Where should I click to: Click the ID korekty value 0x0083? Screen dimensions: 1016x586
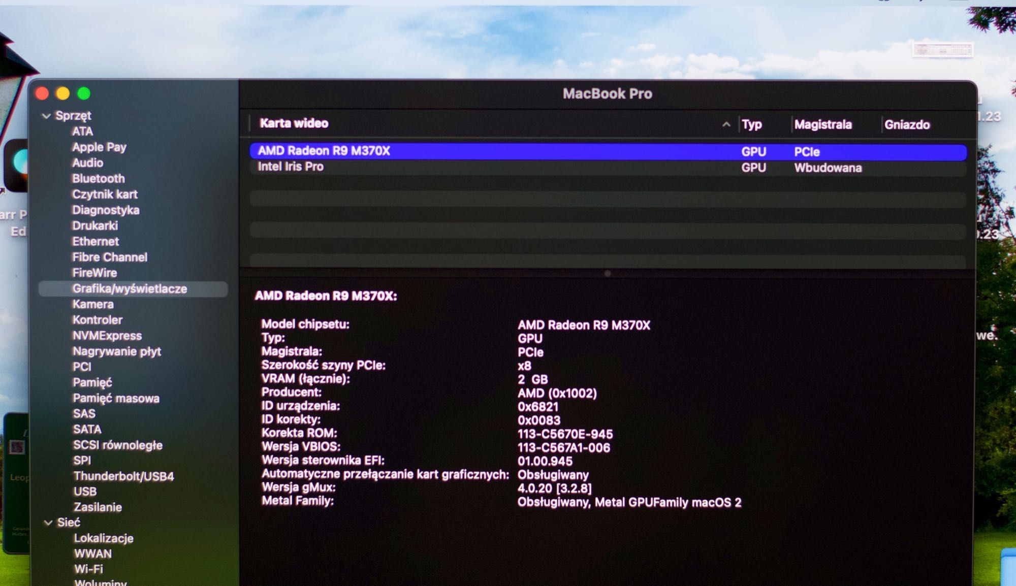click(x=539, y=420)
